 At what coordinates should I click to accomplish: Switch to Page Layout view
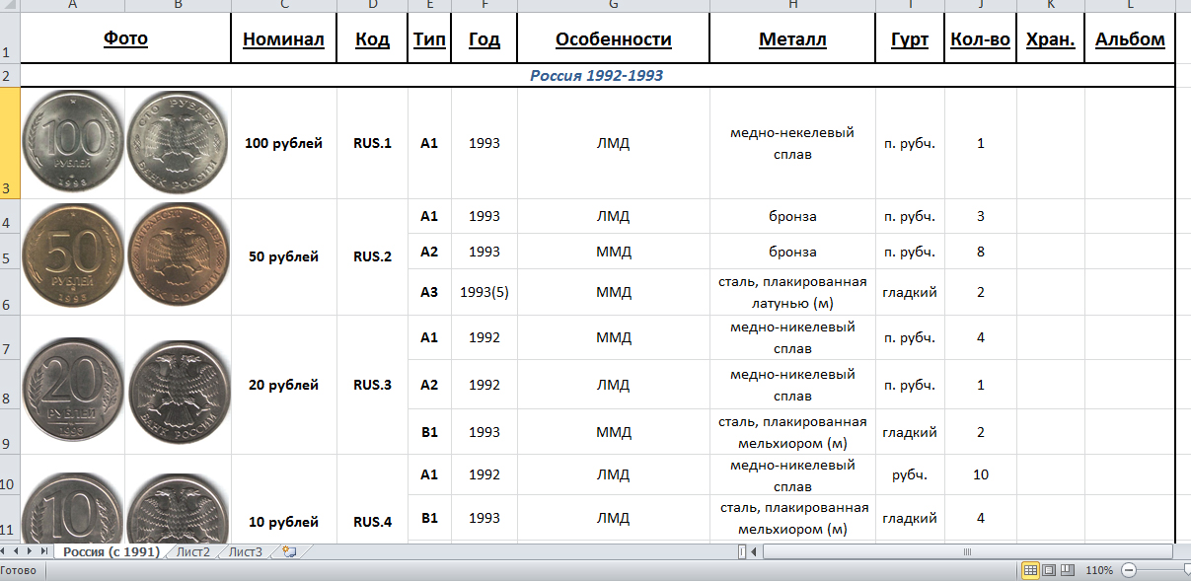point(1049,570)
